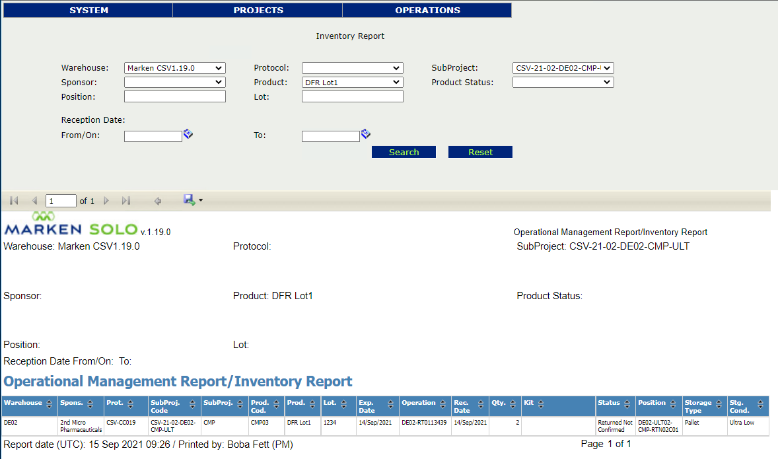Image resolution: width=778 pixels, height=459 pixels.
Task: Sort table by Kit column
Action: (541, 404)
